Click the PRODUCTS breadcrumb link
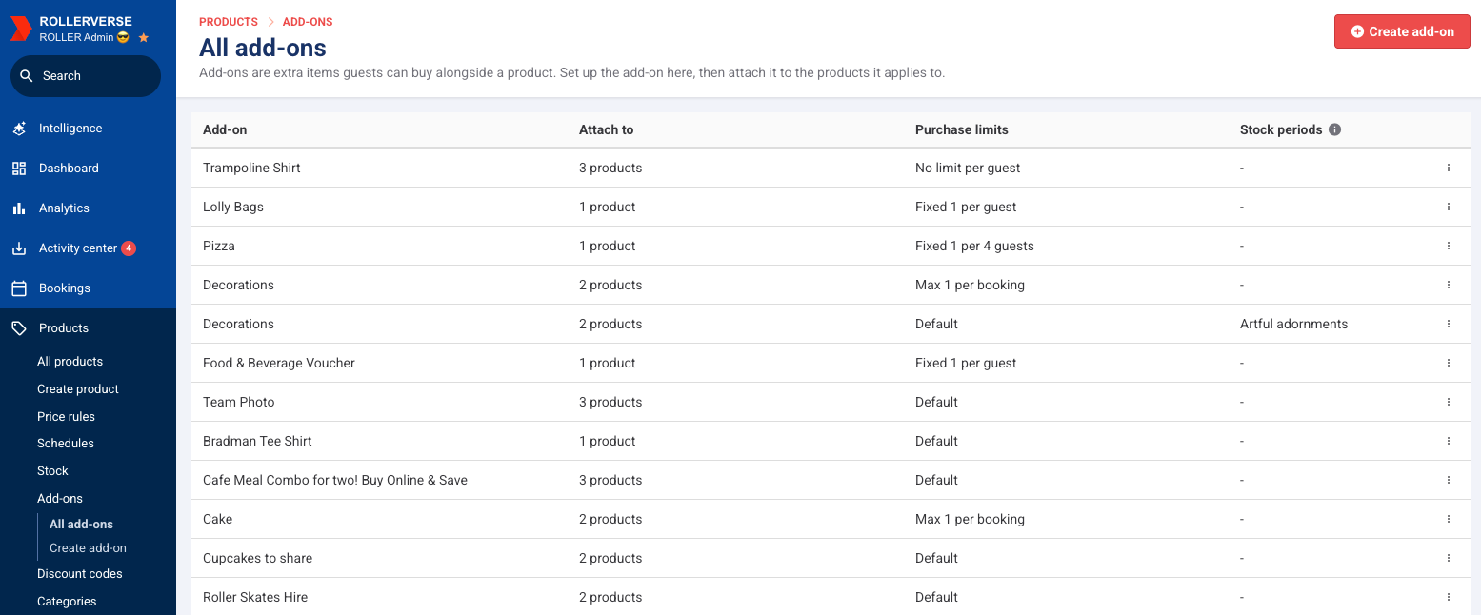The width and height of the screenshot is (1481, 615). [x=229, y=22]
